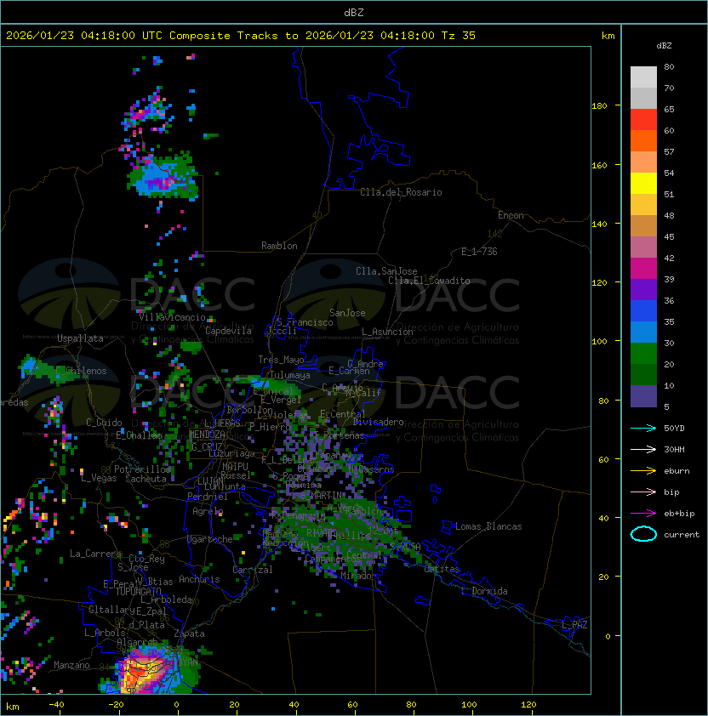The width and height of the screenshot is (708, 716).
Task: Click the 'Tz 35' value in header
Action: (459, 36)
